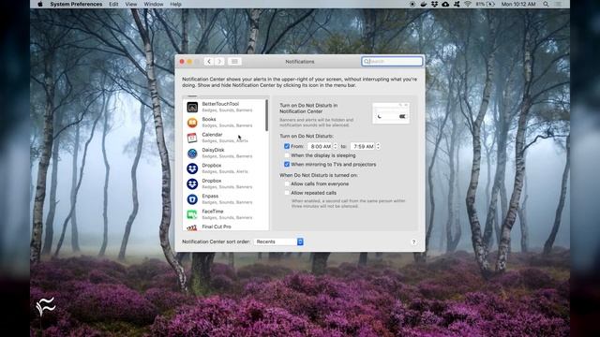600x337 pixels.
Task: Click the screen recording menu bar icon
Action: tap(412, 4)
